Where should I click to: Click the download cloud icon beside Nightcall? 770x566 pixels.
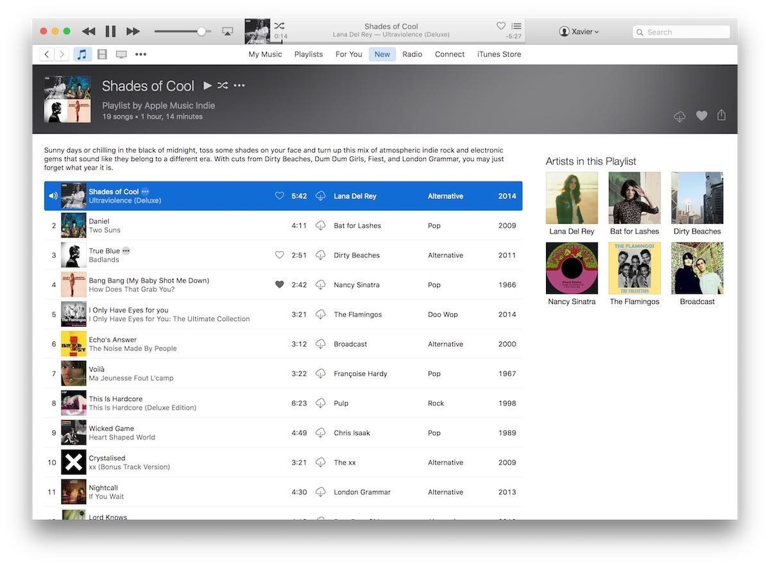coord(320,492)
